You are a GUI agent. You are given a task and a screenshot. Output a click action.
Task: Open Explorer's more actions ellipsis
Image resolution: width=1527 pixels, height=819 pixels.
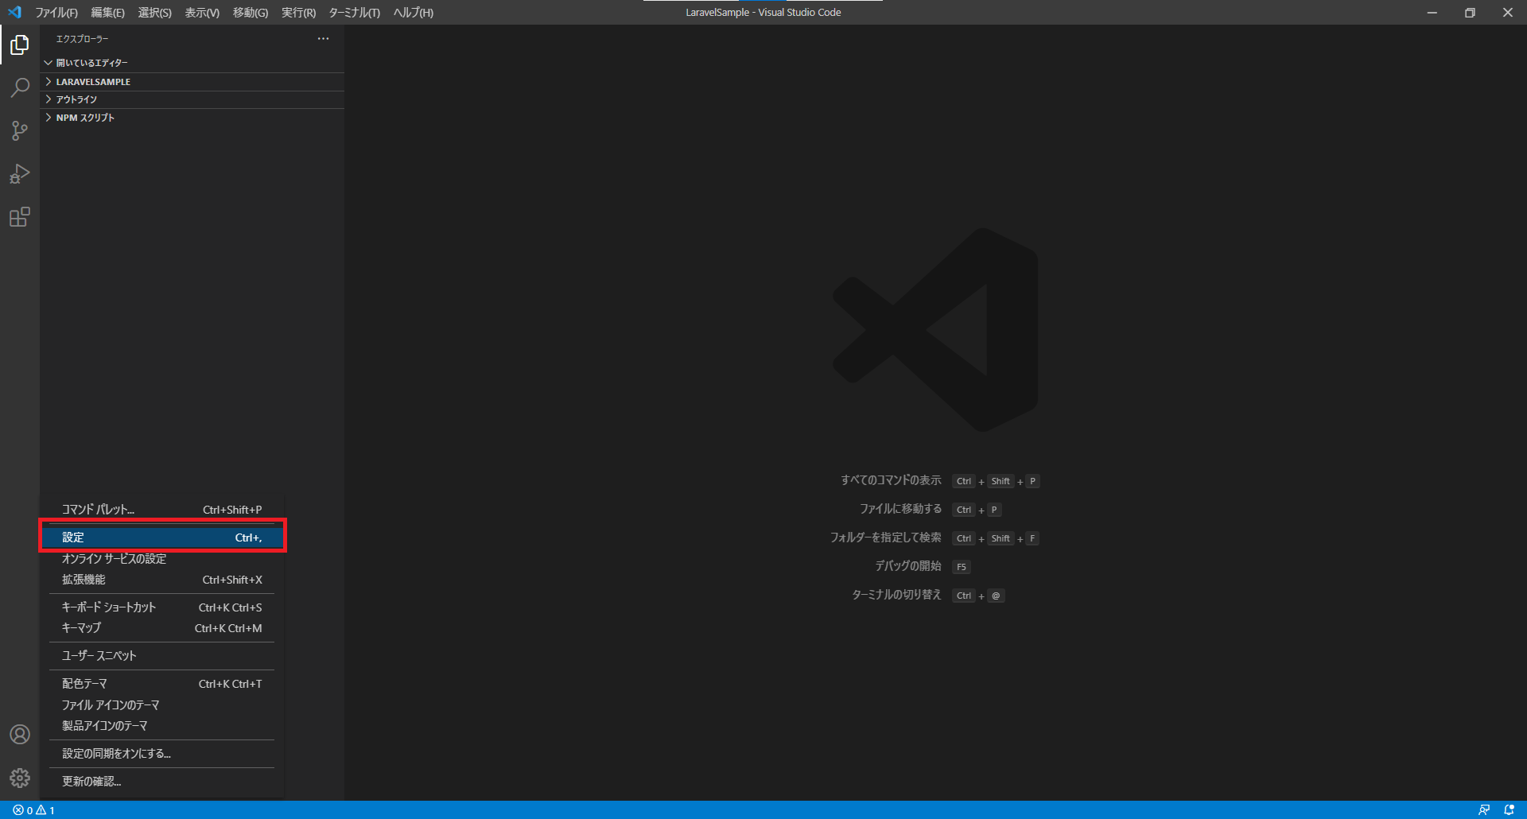point(323,38)
